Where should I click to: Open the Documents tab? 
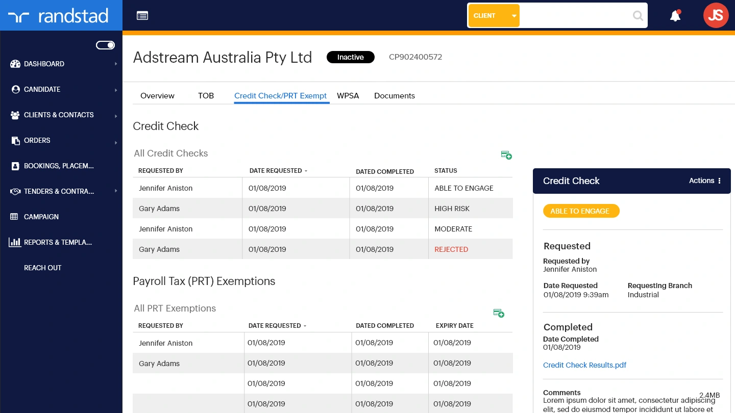(x=395, y=96)
